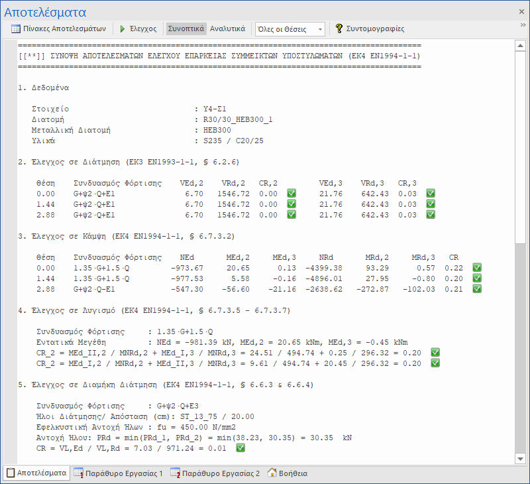Switch to Παράθυρο Εργασίας 2 tab

[220, 473]
